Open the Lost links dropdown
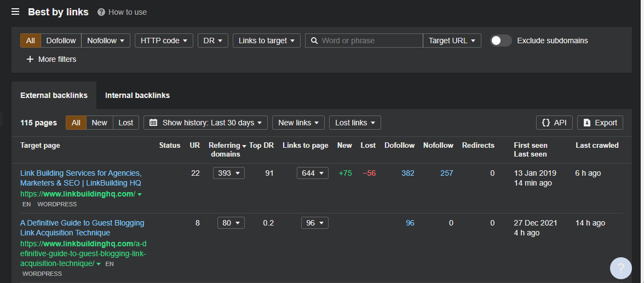This screenshot has height=283, width=644. pyautogui.click(x=355, y=123)
